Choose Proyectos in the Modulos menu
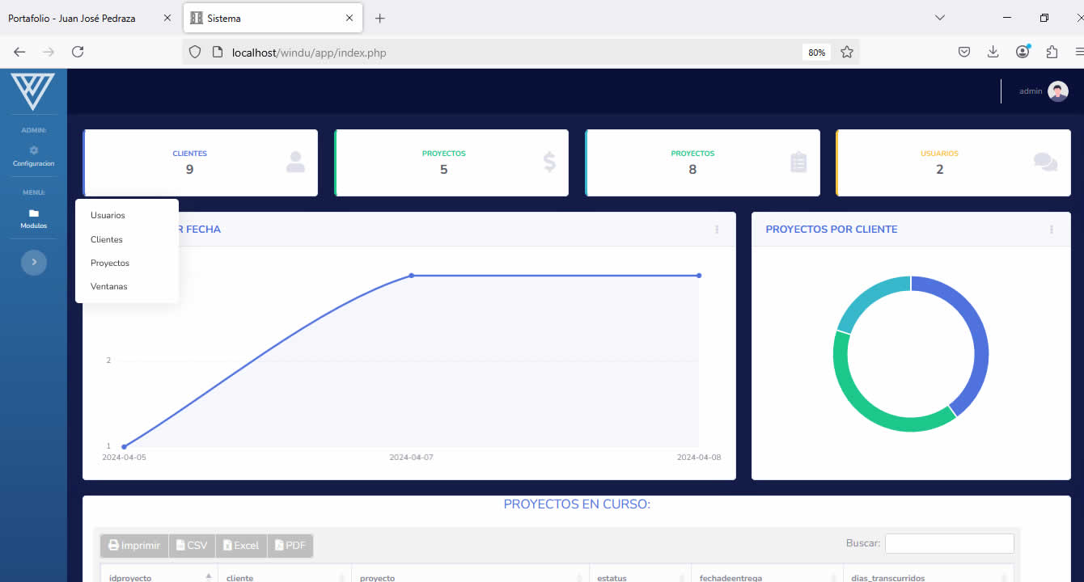1084x582 pixels. coord(110,263)
